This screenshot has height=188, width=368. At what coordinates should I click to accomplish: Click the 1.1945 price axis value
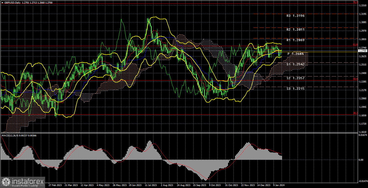coord(363,107)
